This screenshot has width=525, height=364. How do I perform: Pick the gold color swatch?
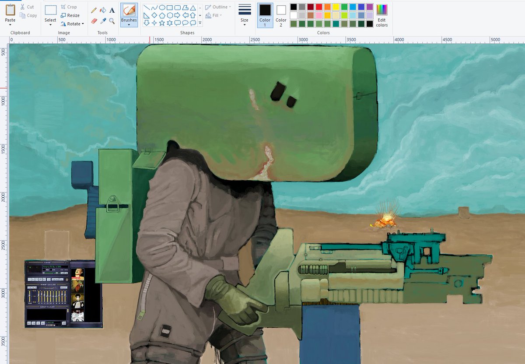327,15
